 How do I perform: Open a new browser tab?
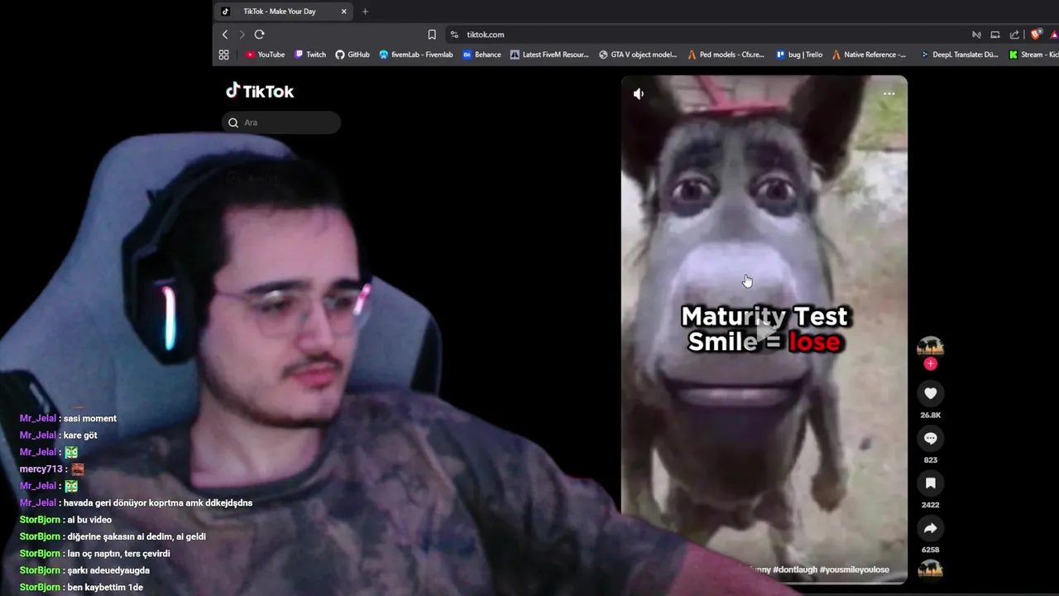click(x=365, y=12)
